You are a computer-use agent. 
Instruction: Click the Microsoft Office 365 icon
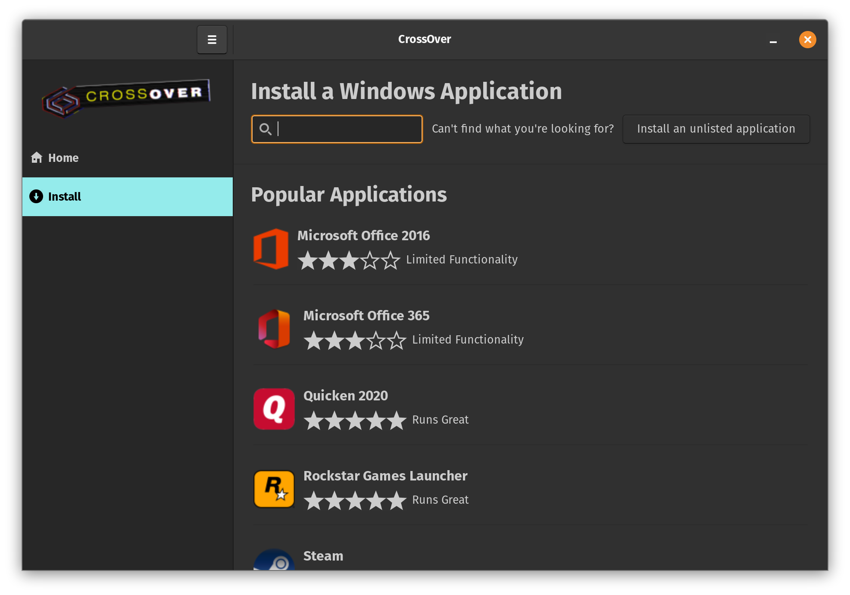pos(274,329)
